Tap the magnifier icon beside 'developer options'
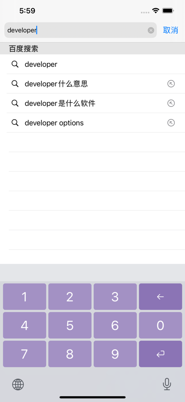 point(15,123)
